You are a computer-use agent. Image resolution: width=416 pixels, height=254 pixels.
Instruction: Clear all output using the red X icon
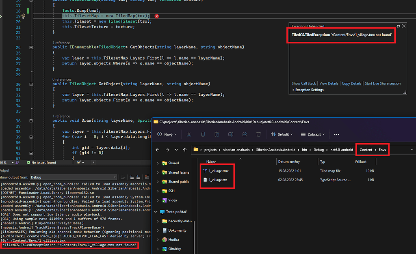pyautogui.click(x=147, y=177)
